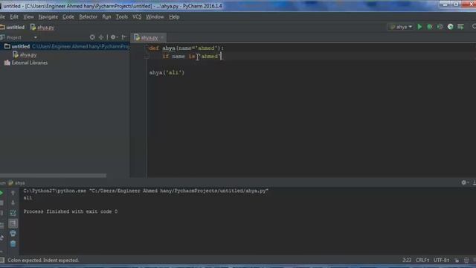
Task: Start debugging with the Debug bug icon
Action: pyautogui.click(x=430, y=27)
